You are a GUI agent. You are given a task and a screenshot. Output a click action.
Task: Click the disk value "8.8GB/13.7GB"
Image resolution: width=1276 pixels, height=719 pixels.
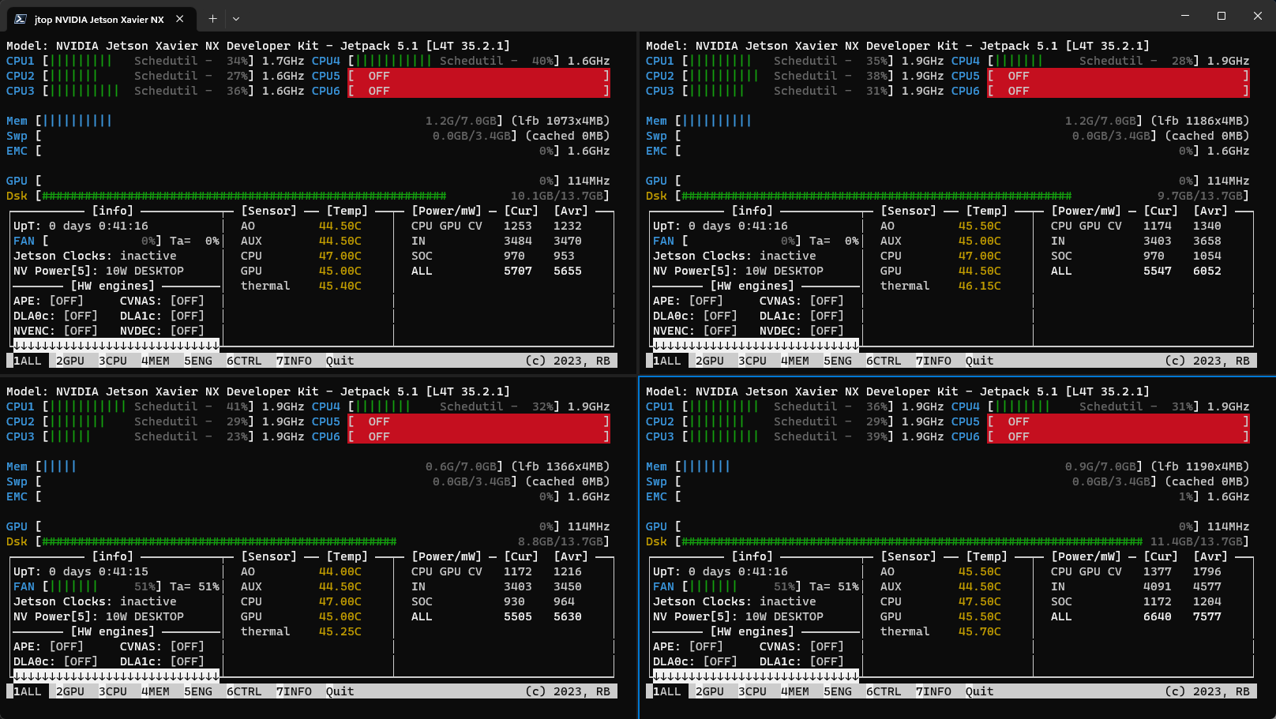point(560,541)
